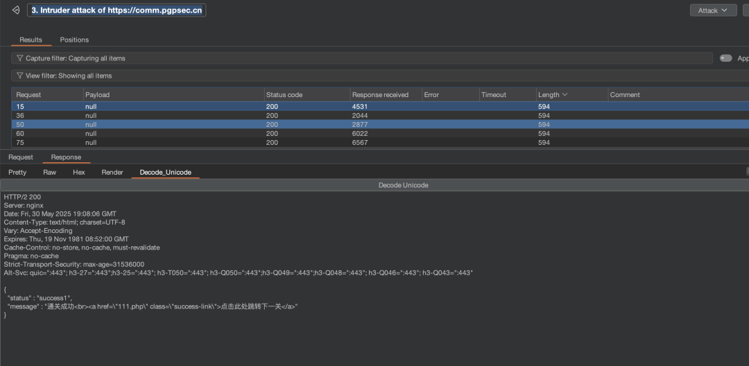Sort by the Status code column header
This screenshot has height=366, width=749.
click(307, 94)
